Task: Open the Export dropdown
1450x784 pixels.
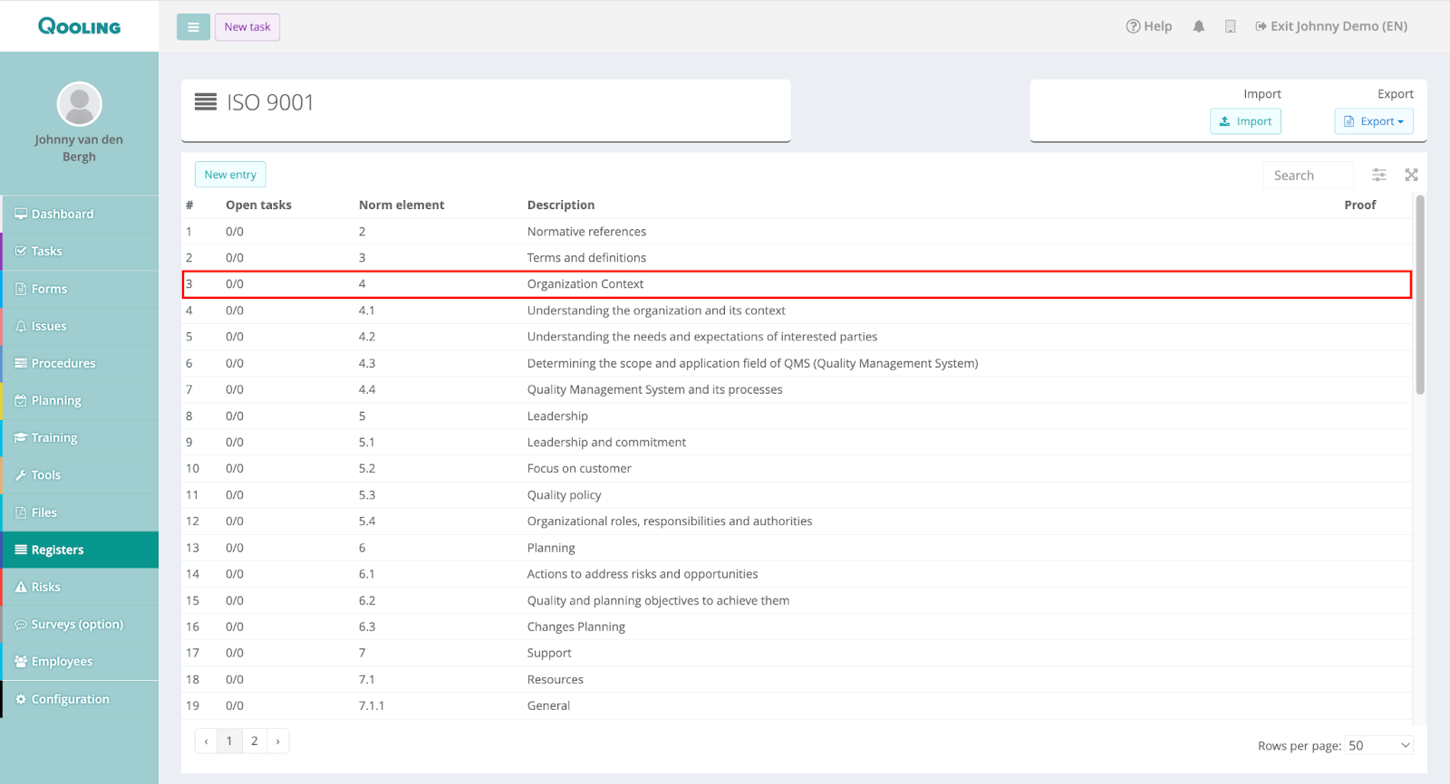Action: 1374,121
